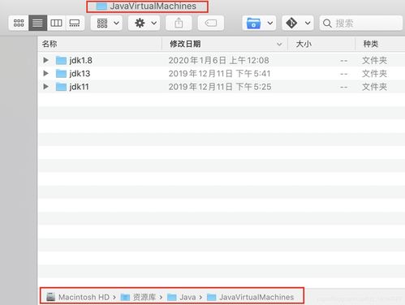The height and width of the screenshot is (305, 405).
Task: Click the sort direction chevron in 修改日期
Action: pyautogui.click(x=279, y=44)
